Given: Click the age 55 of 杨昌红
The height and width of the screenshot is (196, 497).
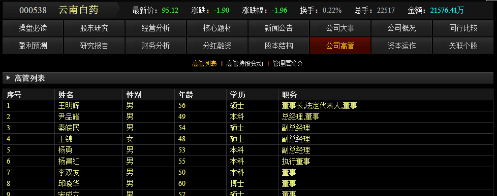Looking at the screenshot, I should [182, 161].
